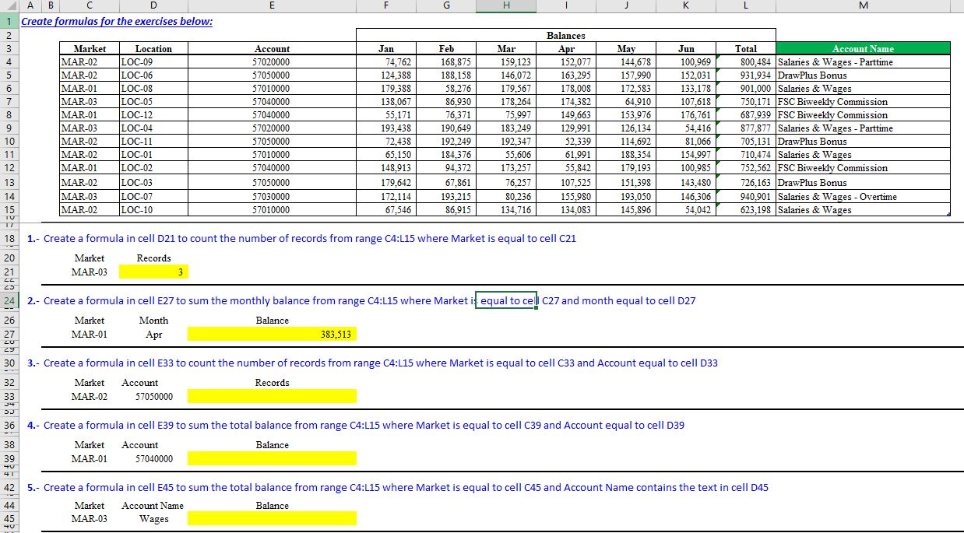964x533 pixels.
Task: Select row 21 header
Action: [x=9, y=271]
